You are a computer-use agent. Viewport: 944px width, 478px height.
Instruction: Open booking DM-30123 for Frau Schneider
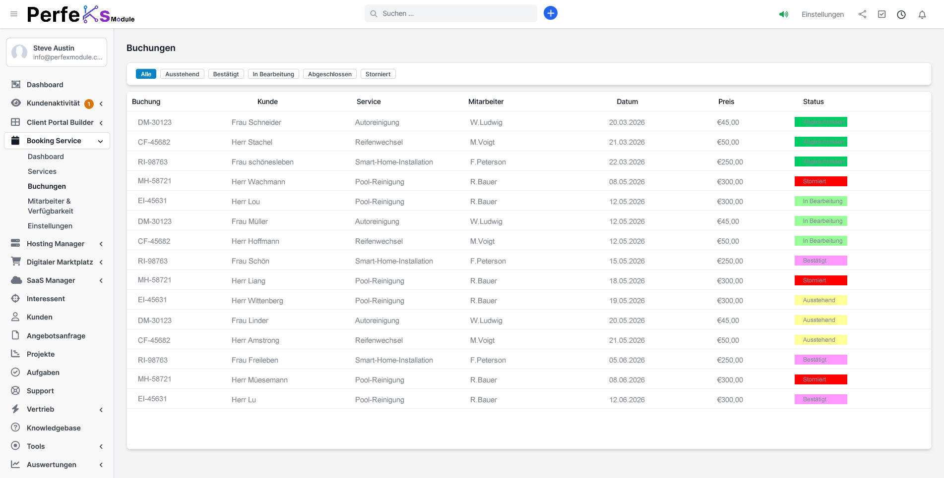(155, 122)
